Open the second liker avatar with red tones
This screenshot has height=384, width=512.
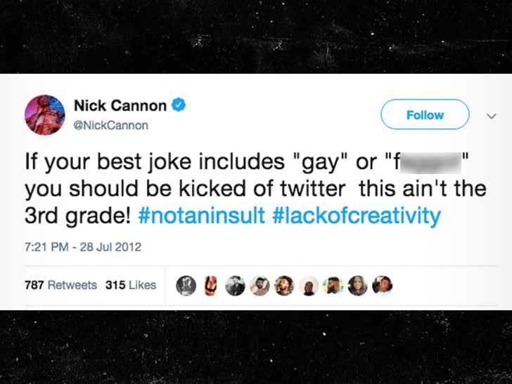point(211,285)
